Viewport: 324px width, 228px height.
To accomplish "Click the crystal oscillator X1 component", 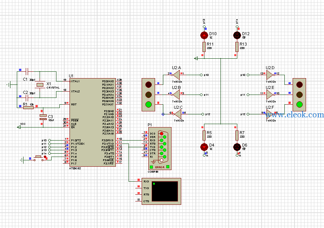I will pos(40,84).
